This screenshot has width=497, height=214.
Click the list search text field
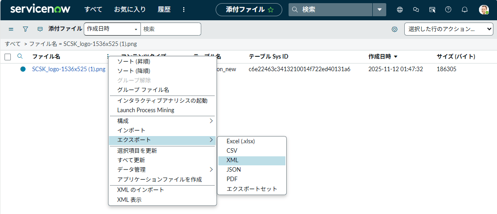(x=171, y=29)
